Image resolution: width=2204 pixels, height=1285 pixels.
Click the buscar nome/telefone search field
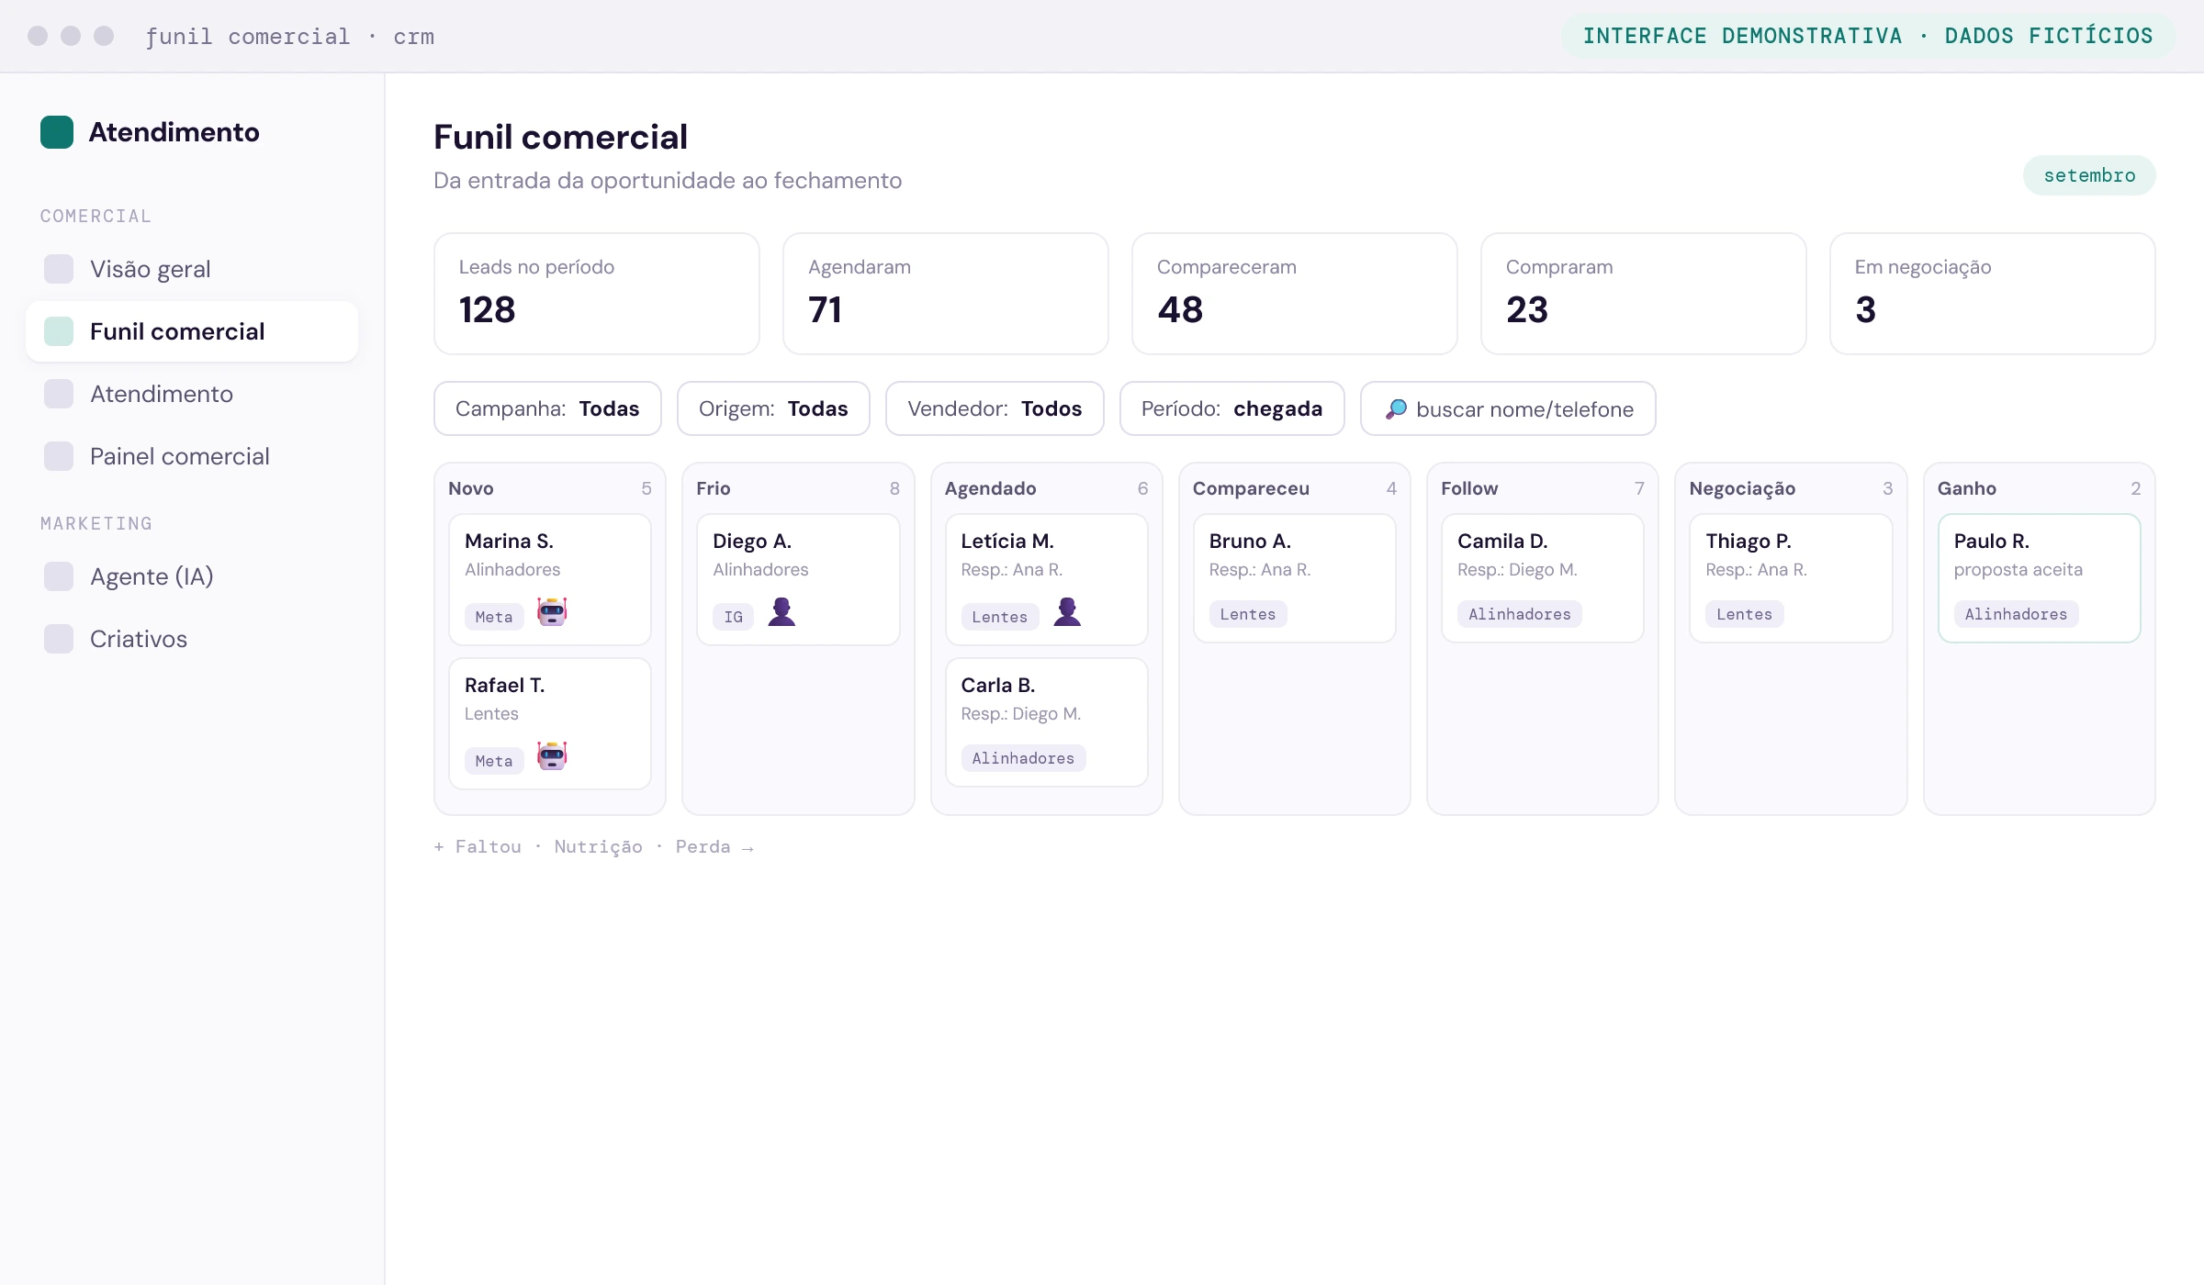(1508, 408)
